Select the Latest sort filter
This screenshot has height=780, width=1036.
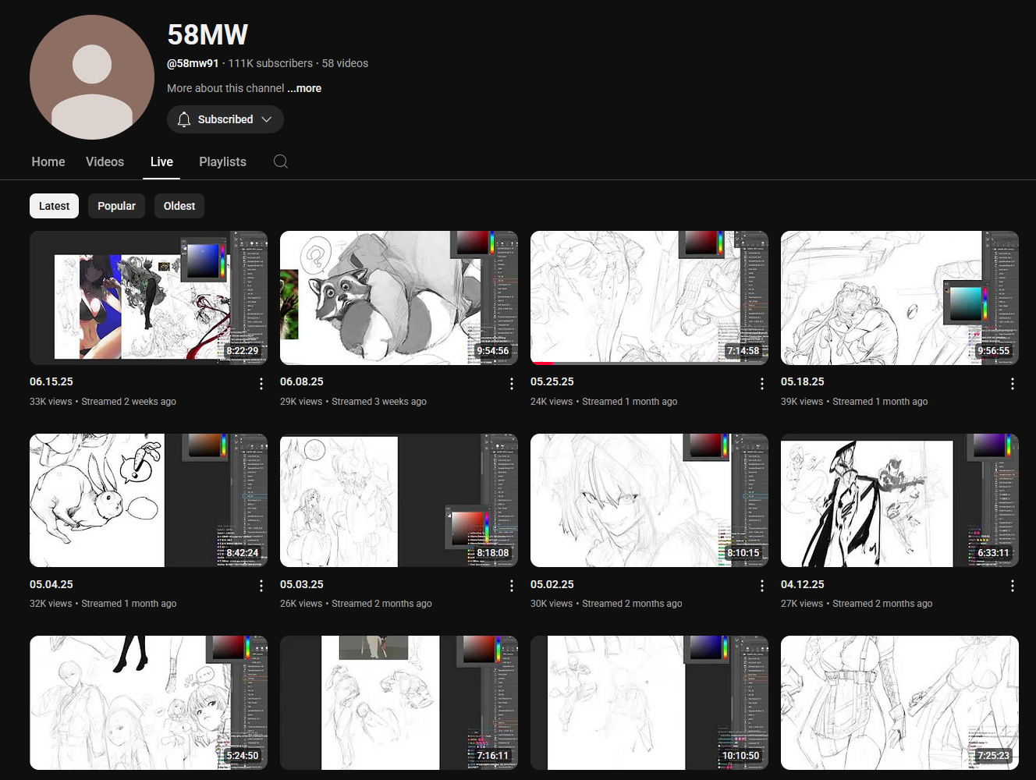click(54, 206)
